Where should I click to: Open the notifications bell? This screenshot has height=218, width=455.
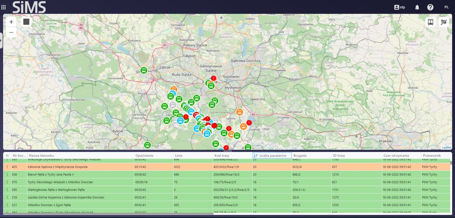[x=417, y=7]
